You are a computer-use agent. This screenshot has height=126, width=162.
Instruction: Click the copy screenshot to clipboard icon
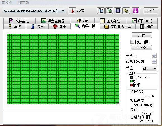point(109,11)
